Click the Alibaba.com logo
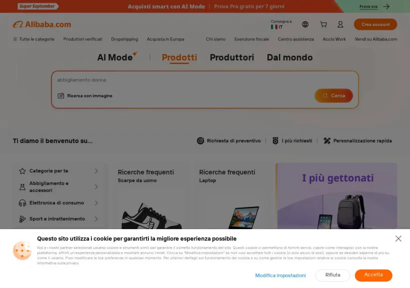Screen dimensions: 410x288 pos(42,24)
